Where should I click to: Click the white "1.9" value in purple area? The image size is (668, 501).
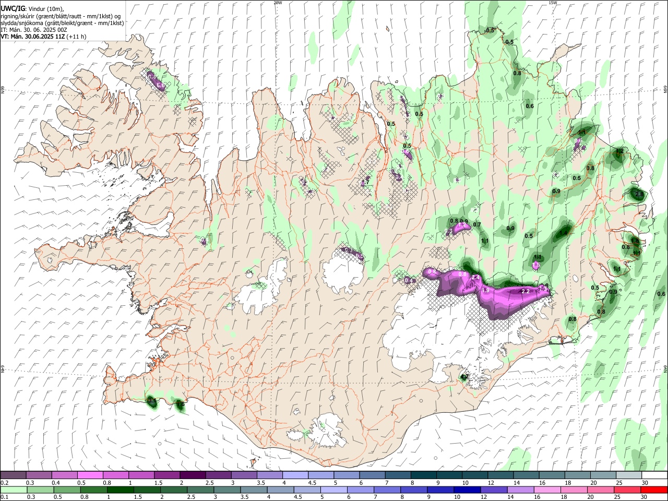click(485, 290)
